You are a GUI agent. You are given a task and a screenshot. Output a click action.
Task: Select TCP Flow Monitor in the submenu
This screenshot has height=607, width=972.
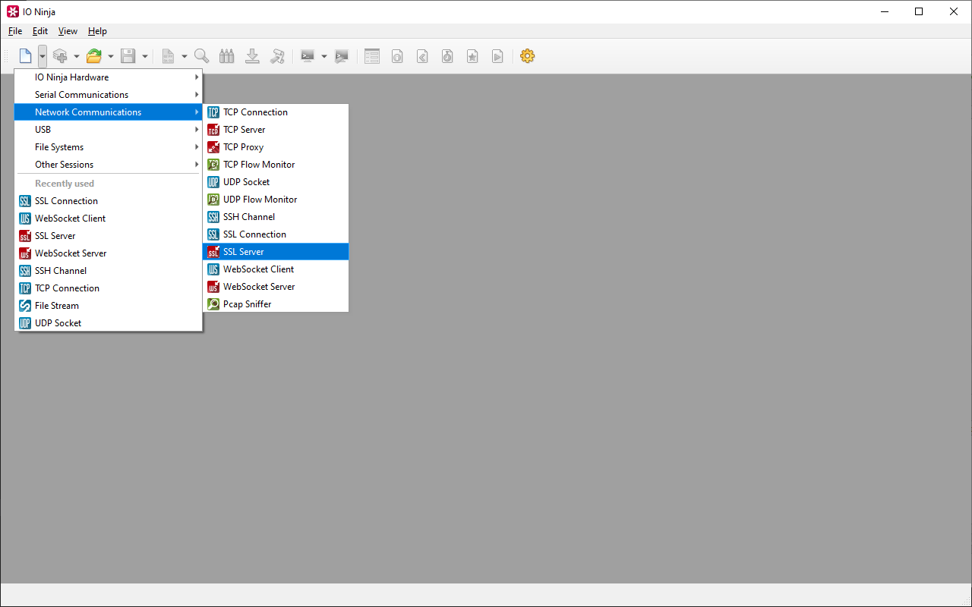pos(276,165)
